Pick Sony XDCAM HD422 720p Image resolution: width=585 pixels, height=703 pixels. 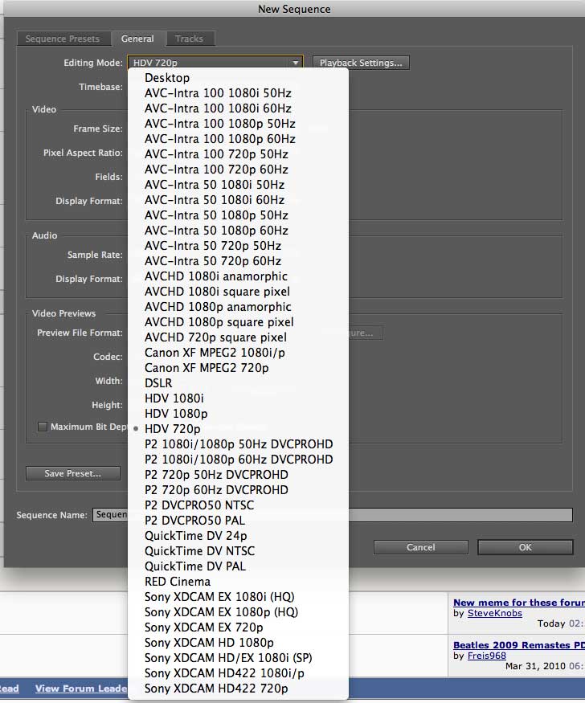click(238, 688)
